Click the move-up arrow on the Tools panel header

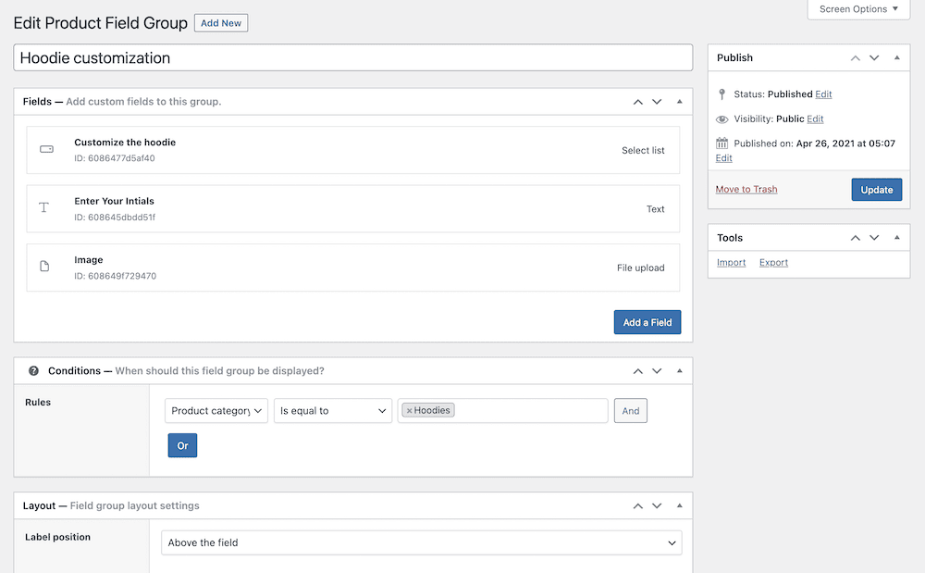855,237
